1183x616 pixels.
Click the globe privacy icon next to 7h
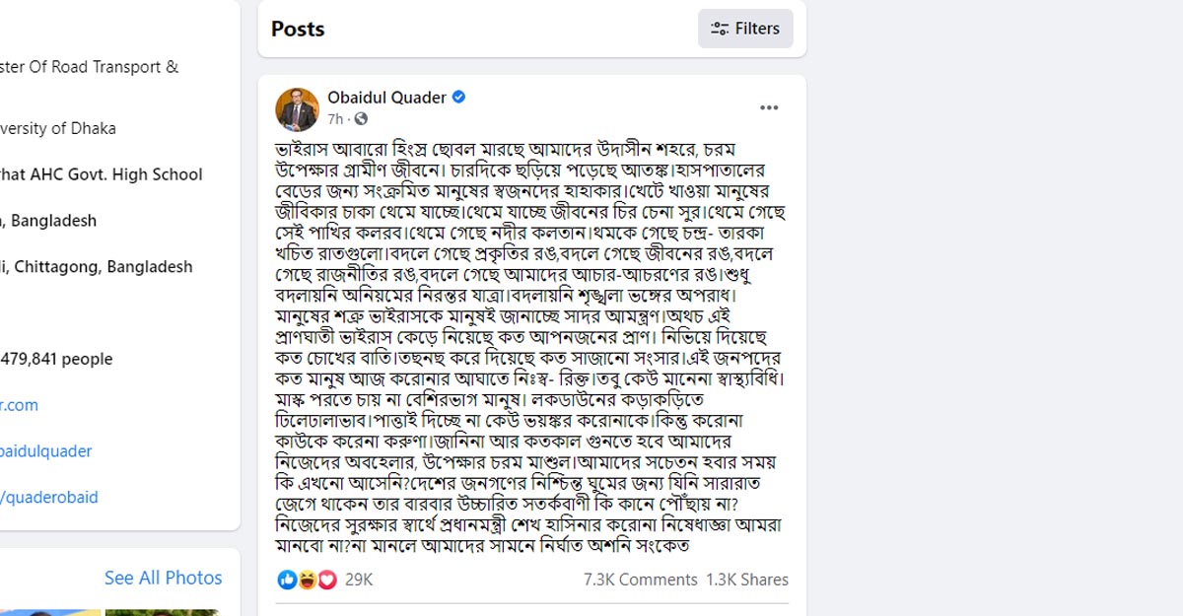click(360, 118)
